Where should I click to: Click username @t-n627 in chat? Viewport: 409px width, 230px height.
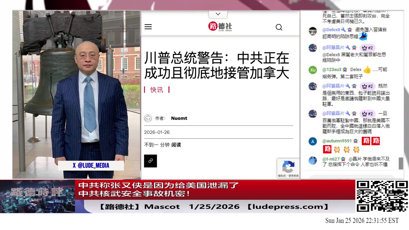pos(331,159)
